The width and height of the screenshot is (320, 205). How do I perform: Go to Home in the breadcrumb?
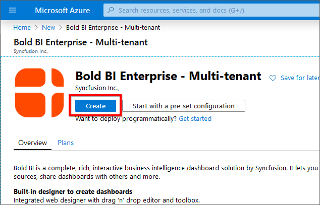tap(22, 28)
